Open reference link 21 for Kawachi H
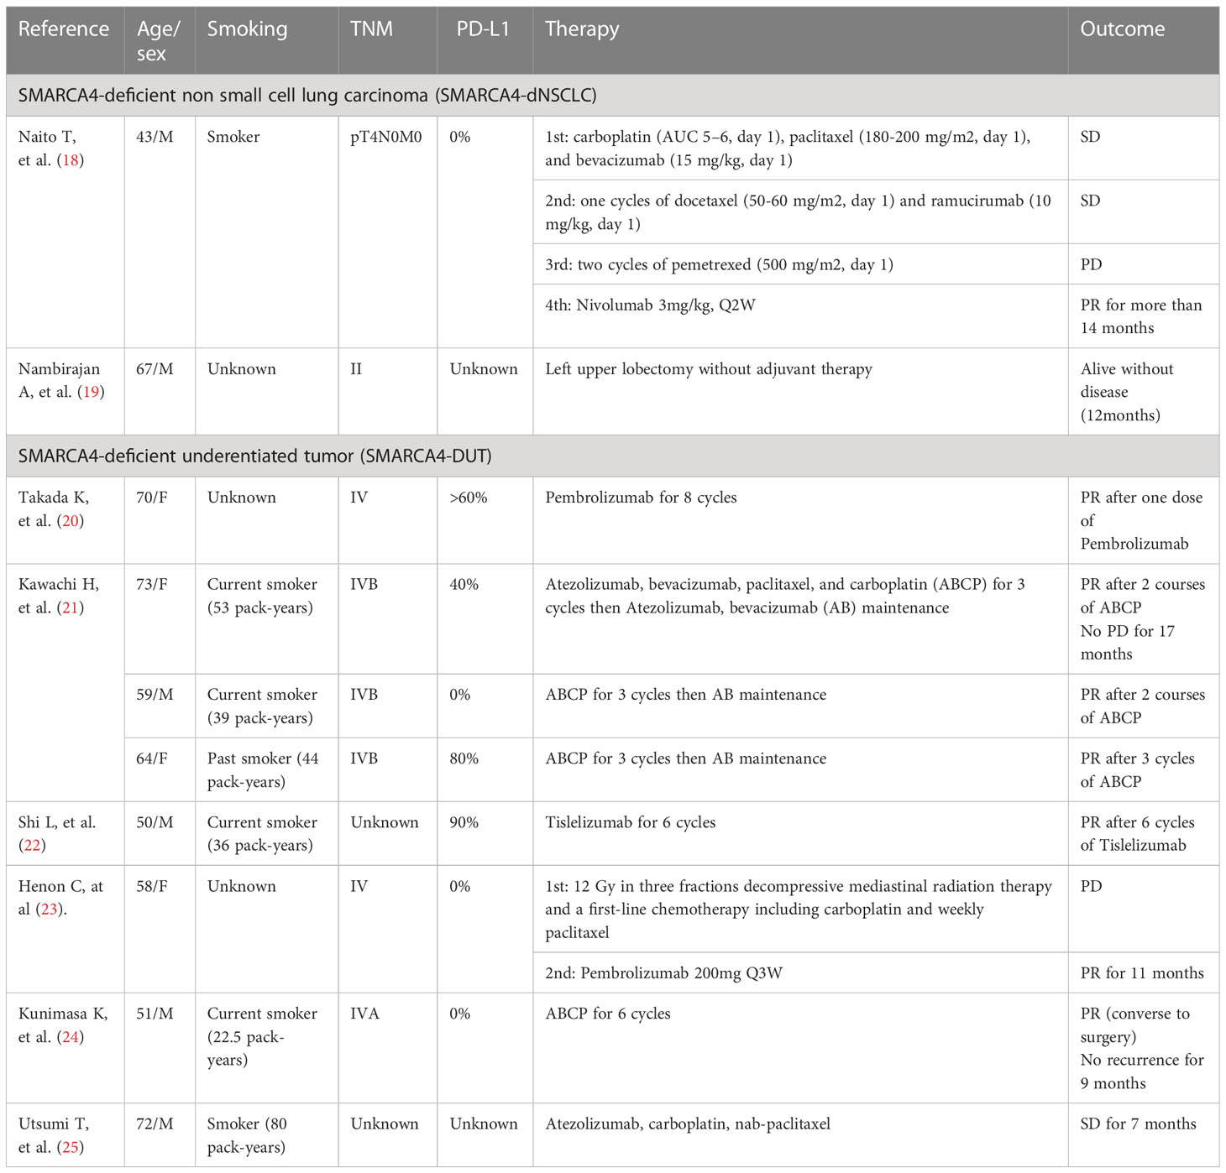 pos(71,608)
